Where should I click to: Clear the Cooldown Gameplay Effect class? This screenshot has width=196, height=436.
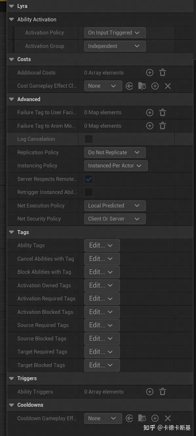click(x=167, y=418)
